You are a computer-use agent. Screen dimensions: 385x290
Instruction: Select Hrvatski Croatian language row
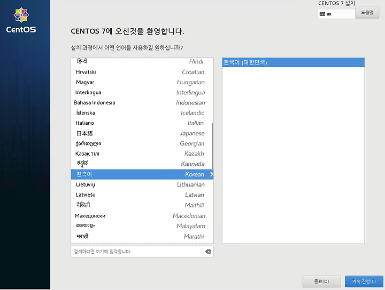[x=142, y=72]
